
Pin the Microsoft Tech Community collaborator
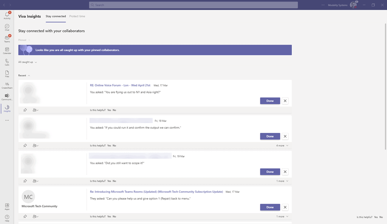click(x=25, y=216)
